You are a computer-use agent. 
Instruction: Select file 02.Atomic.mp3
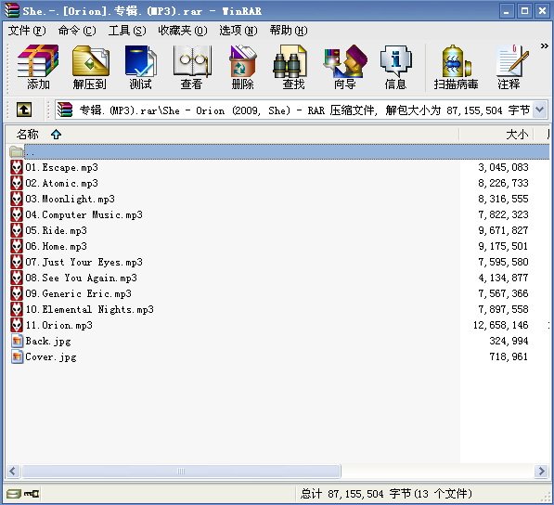click(x=61, y=183)
